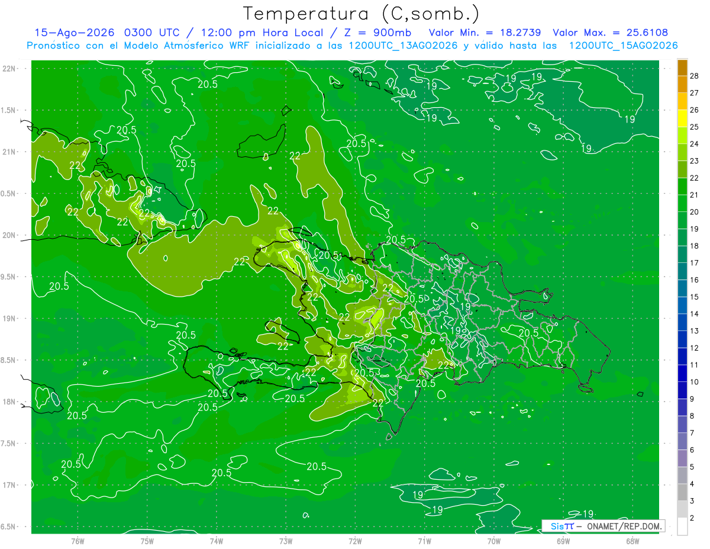The height and width of the screenshot is (549, 710).
Task: Click the "2" value on the color scale
Action: coord(692,518)
